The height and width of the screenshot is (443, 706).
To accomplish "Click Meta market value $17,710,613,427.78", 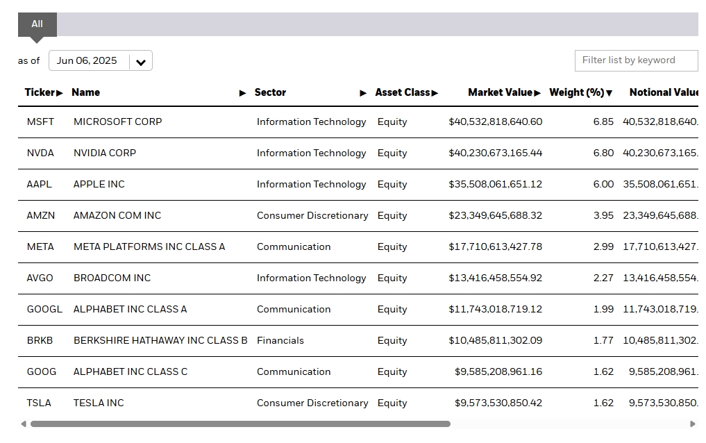I will (495, 246).
